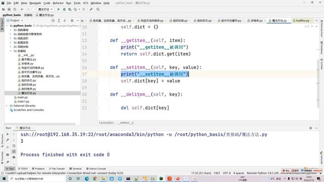Open the VCS menu
This screenshot has height=182, width=324.
pyautogui.click(x=86, y=3)
